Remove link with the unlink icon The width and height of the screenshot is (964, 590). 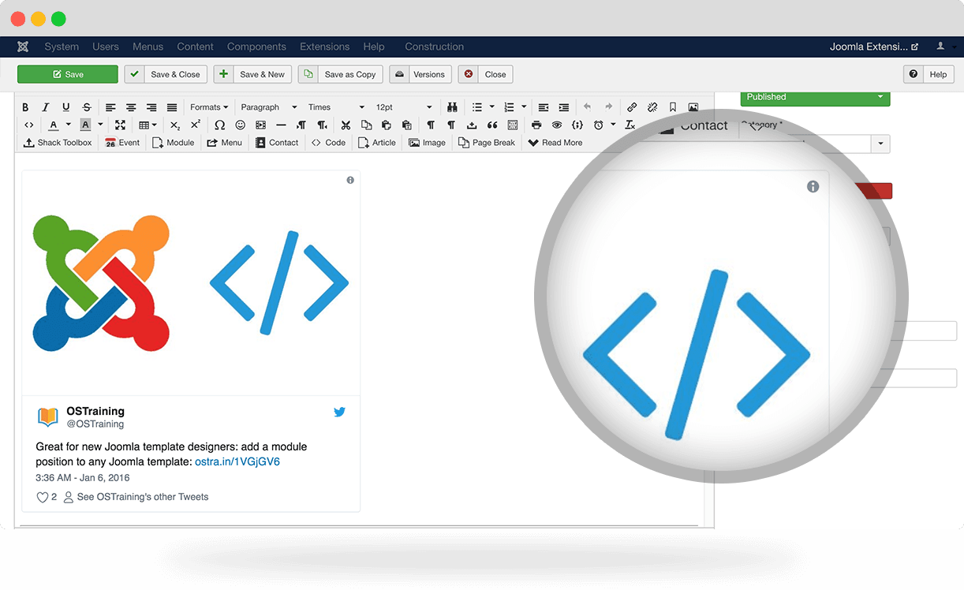click(652, 106)
